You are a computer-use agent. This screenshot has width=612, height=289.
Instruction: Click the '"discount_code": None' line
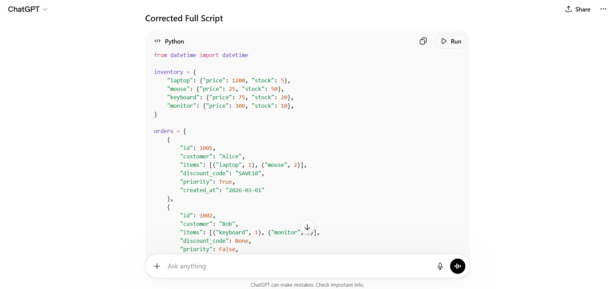(216, 241)
